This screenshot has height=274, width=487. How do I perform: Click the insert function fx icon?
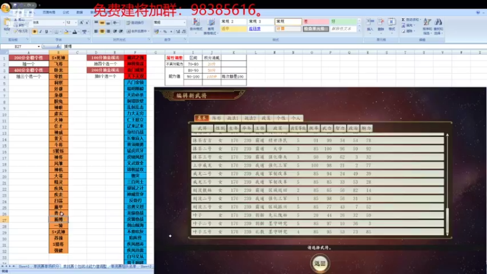(58, 47)
